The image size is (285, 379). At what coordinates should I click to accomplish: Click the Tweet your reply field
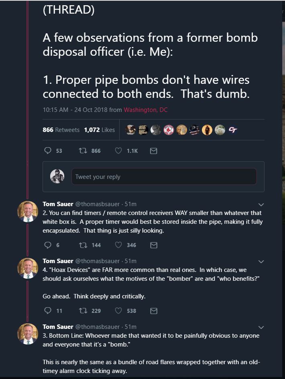(x=164, y=177)
